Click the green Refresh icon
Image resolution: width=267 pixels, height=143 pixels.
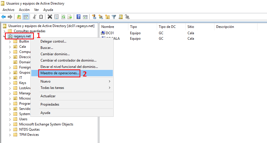click(63, 17)
